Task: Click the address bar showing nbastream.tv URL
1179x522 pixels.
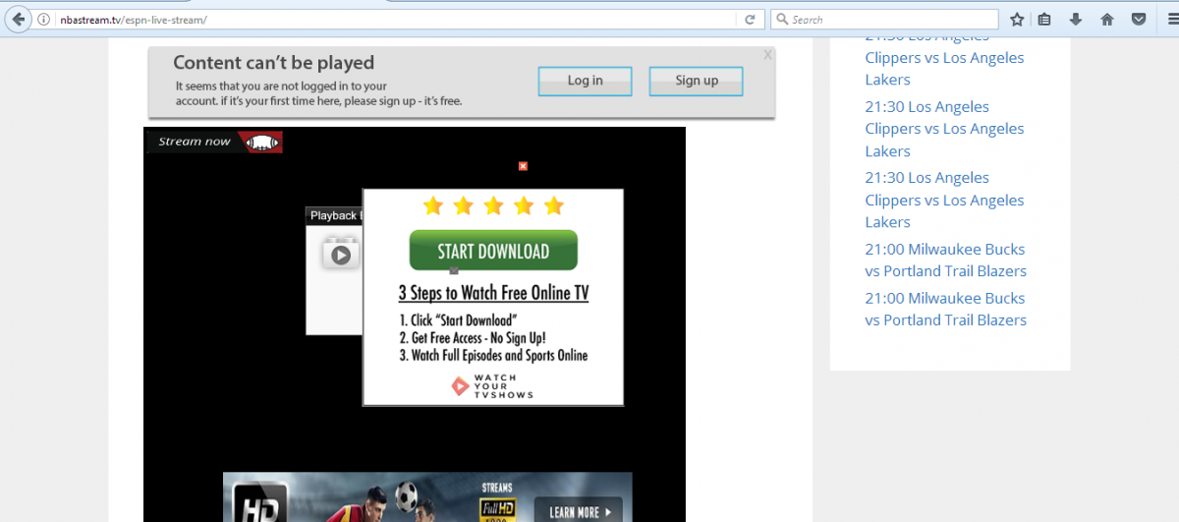Action: coord(393,20)
